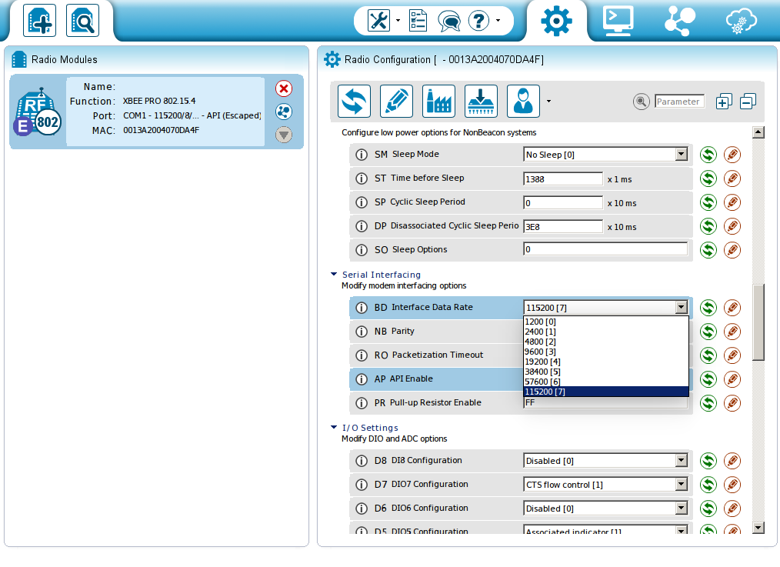Image resolution: width=780 pixels, height=567 pixels.
Task: Click the SP Cyclic Sleep Period field
Action: pos(563,202)
